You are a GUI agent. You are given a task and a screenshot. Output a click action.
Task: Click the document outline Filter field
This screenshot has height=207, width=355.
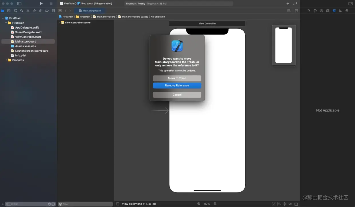(85, 204)
